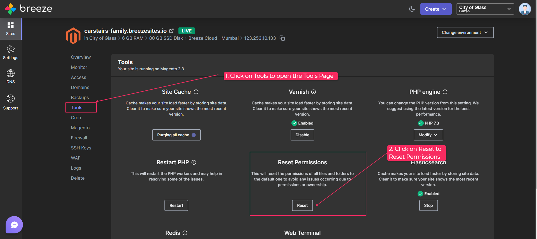Click '6 GB RAM' text

pyautogui.click(x=133, y=38)
